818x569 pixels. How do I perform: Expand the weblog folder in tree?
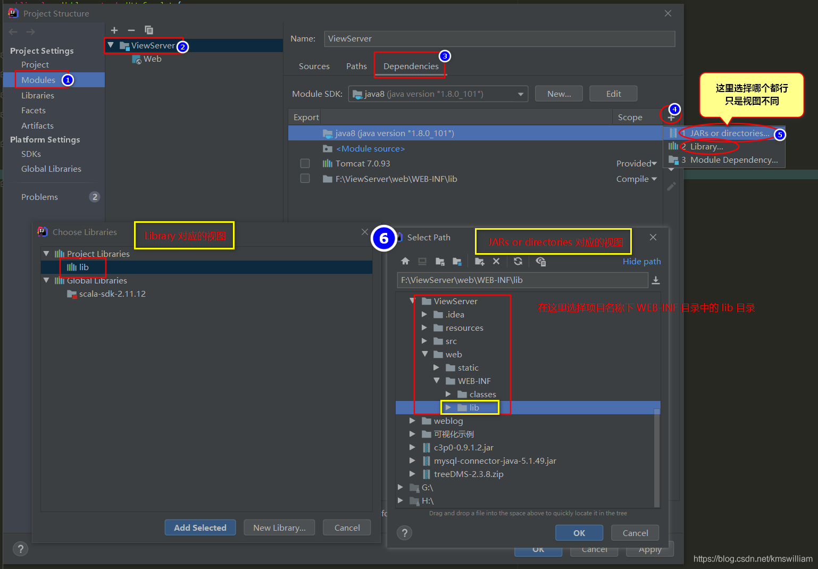point(412,421)
